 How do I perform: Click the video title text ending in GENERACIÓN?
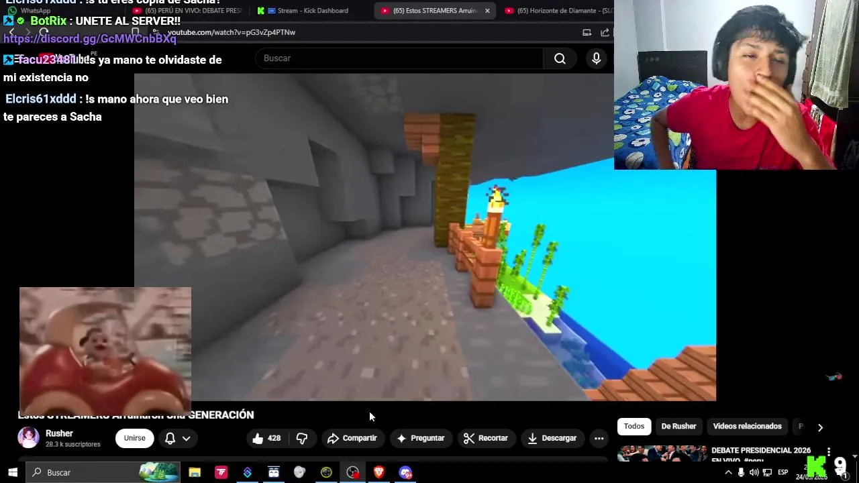tap(136, 415)
